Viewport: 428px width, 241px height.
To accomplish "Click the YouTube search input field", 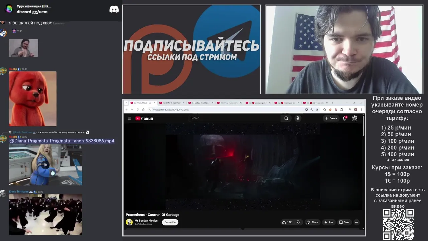I will (234, 118).
